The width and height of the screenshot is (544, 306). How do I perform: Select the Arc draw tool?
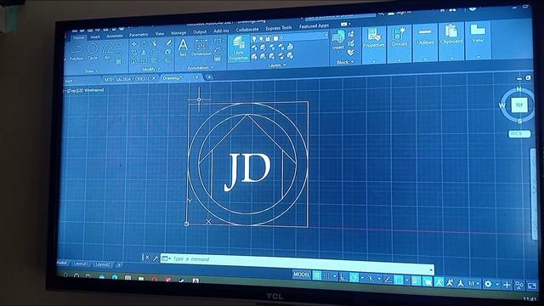[108, 51]
